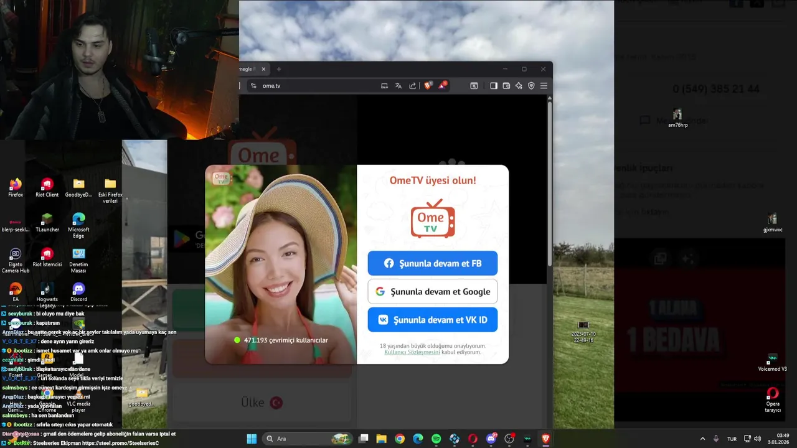Open the blerp-seekl... desktop shortcut
Viewport: 797px width, 448px height.
(16, 224)
